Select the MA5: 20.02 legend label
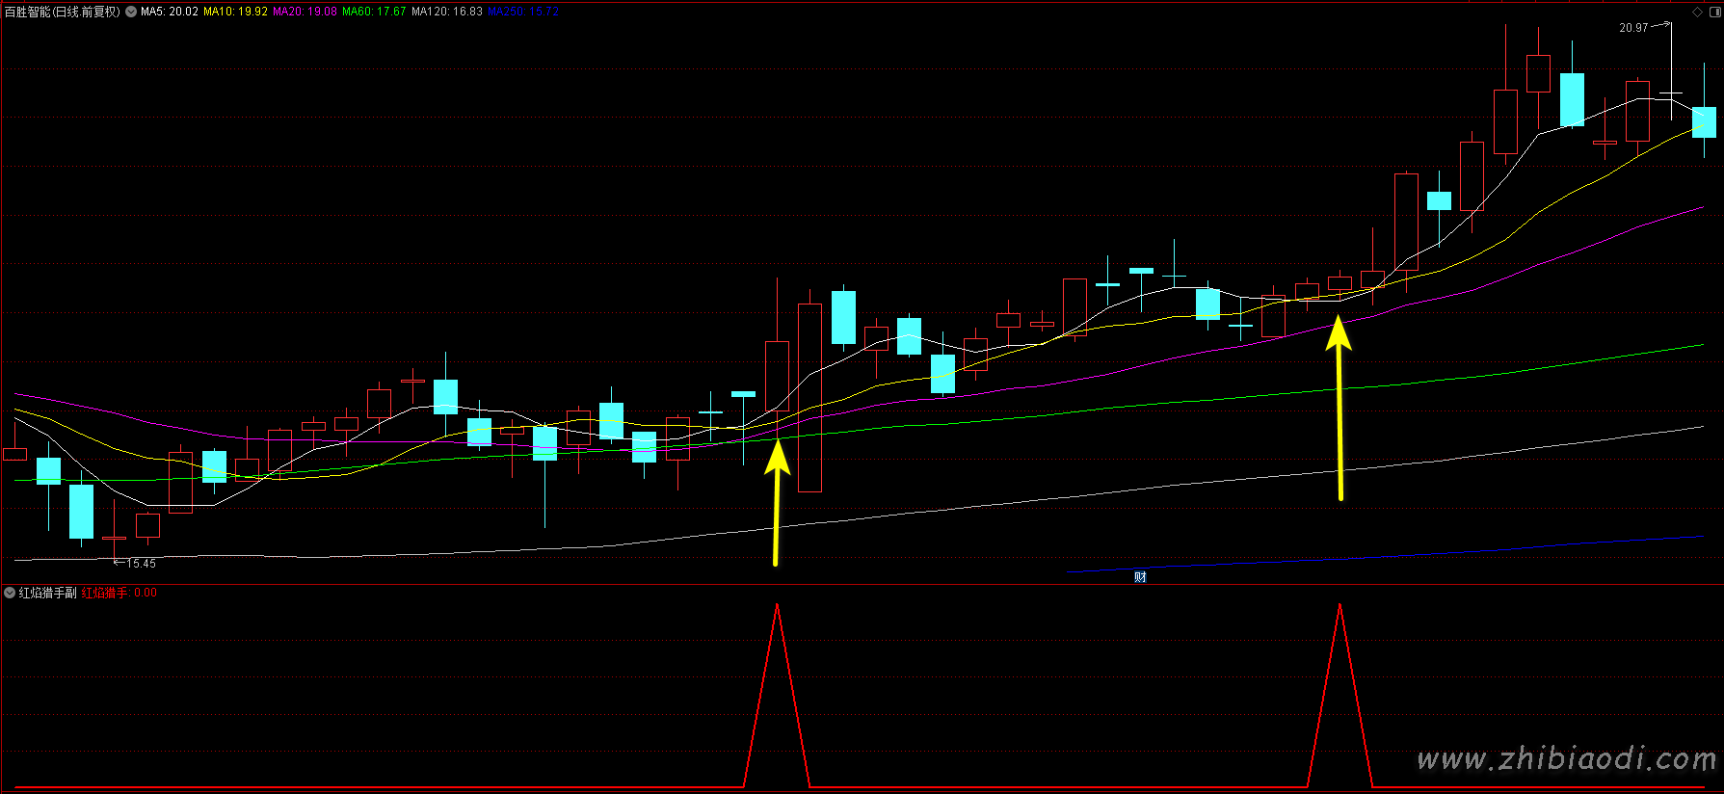This screenshot has width=1724, height=794. pos(170,12)
